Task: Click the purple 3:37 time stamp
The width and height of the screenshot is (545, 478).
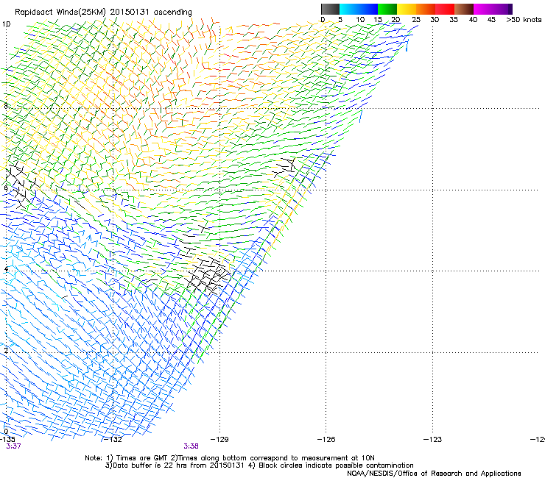Action: (13, 446)
